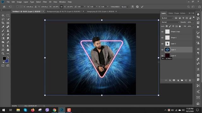Open Chrome from the taskbar
This screenshot has width=202, height=113.
54,110
